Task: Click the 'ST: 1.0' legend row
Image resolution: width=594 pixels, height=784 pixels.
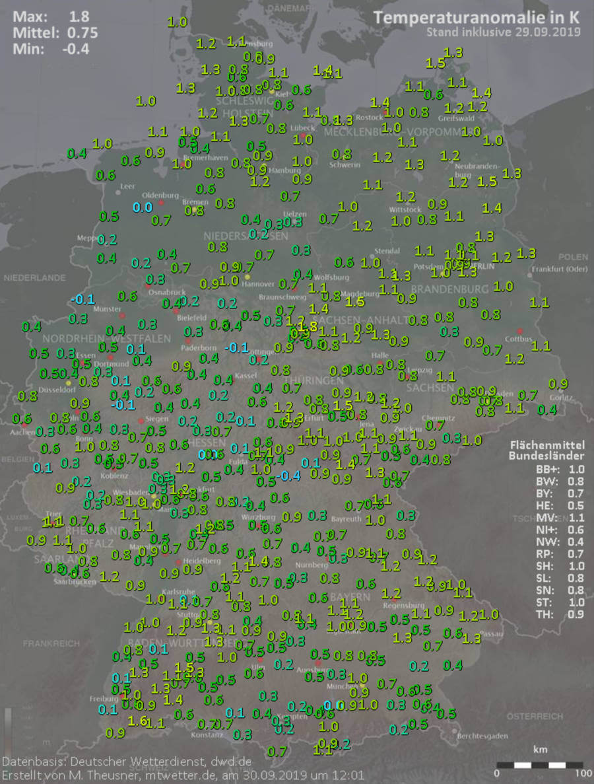Action: [x=560, y=602]
